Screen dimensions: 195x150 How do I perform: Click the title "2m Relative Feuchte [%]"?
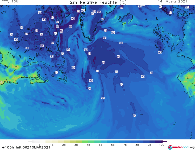[98, 2]
